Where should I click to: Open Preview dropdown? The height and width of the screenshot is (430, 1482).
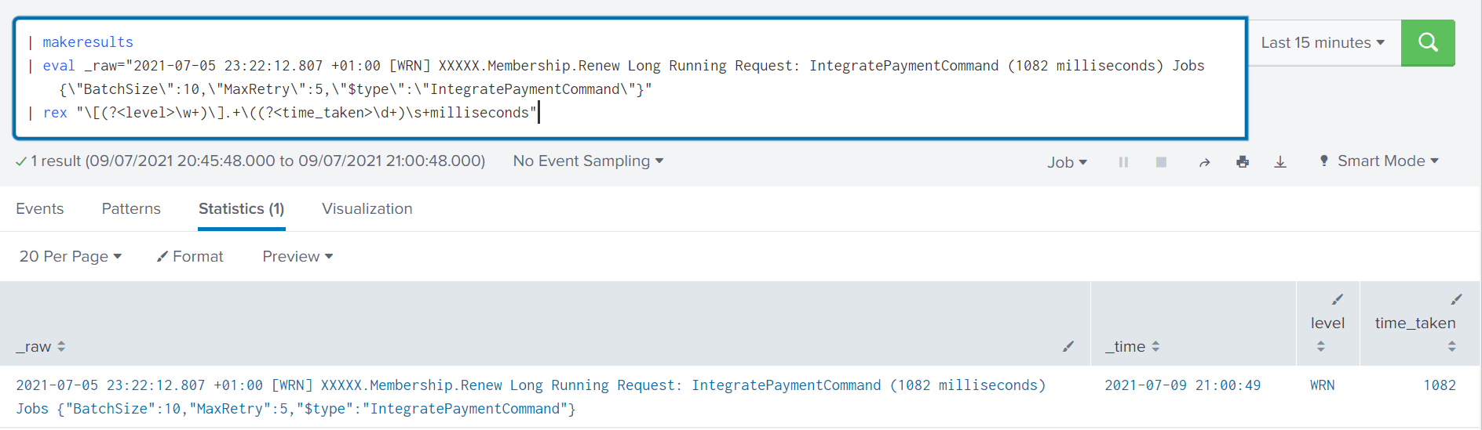coord(297,256)
